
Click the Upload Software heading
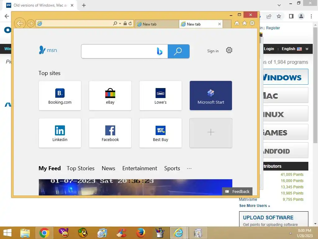[268, 218]
